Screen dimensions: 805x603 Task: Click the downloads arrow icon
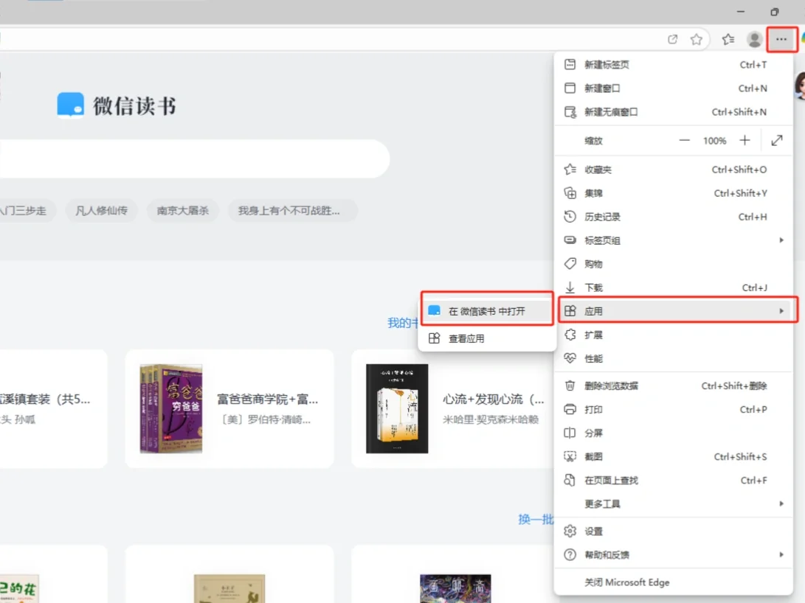(570, 287)
